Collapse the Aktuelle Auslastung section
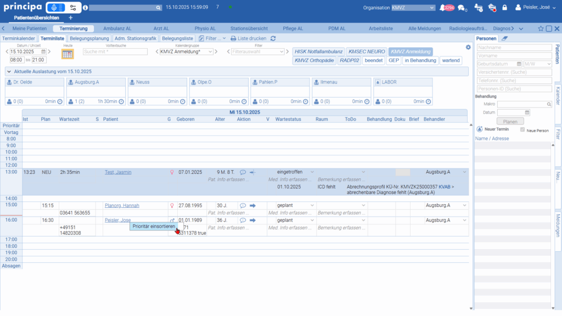This screenshot has height=316, width=562. pos(9,71)
